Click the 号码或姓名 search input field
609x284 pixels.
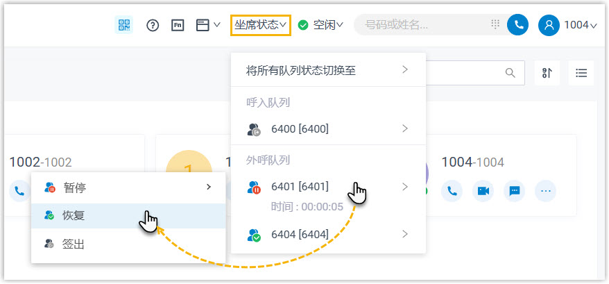(423, 25)
